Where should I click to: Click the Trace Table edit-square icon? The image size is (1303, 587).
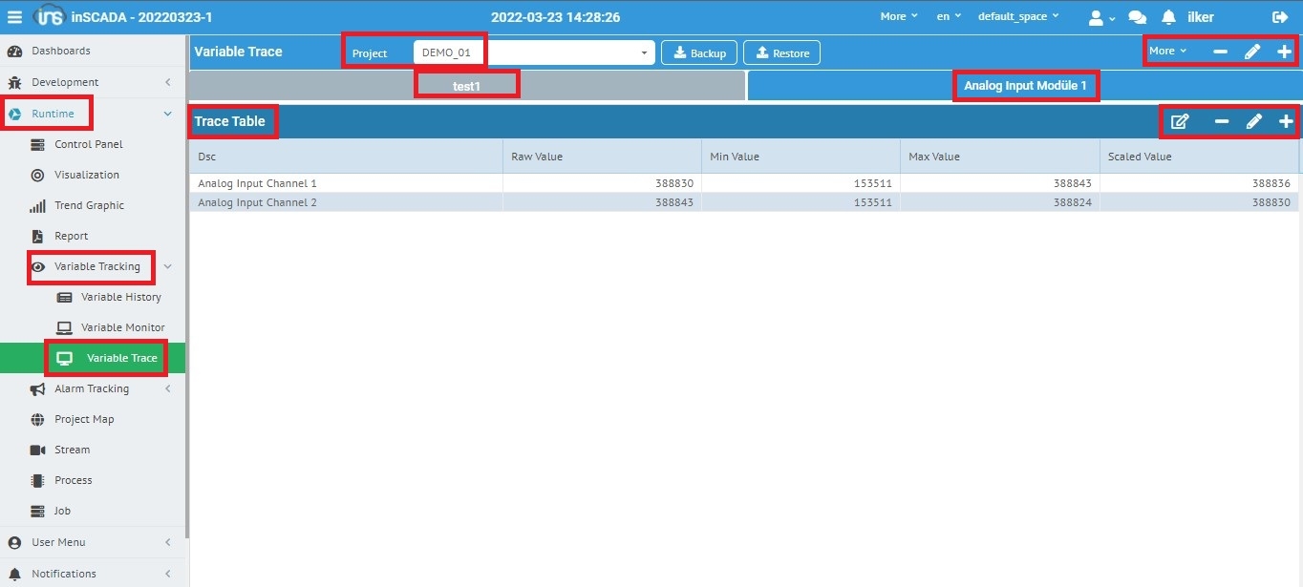pos(1180,121)
